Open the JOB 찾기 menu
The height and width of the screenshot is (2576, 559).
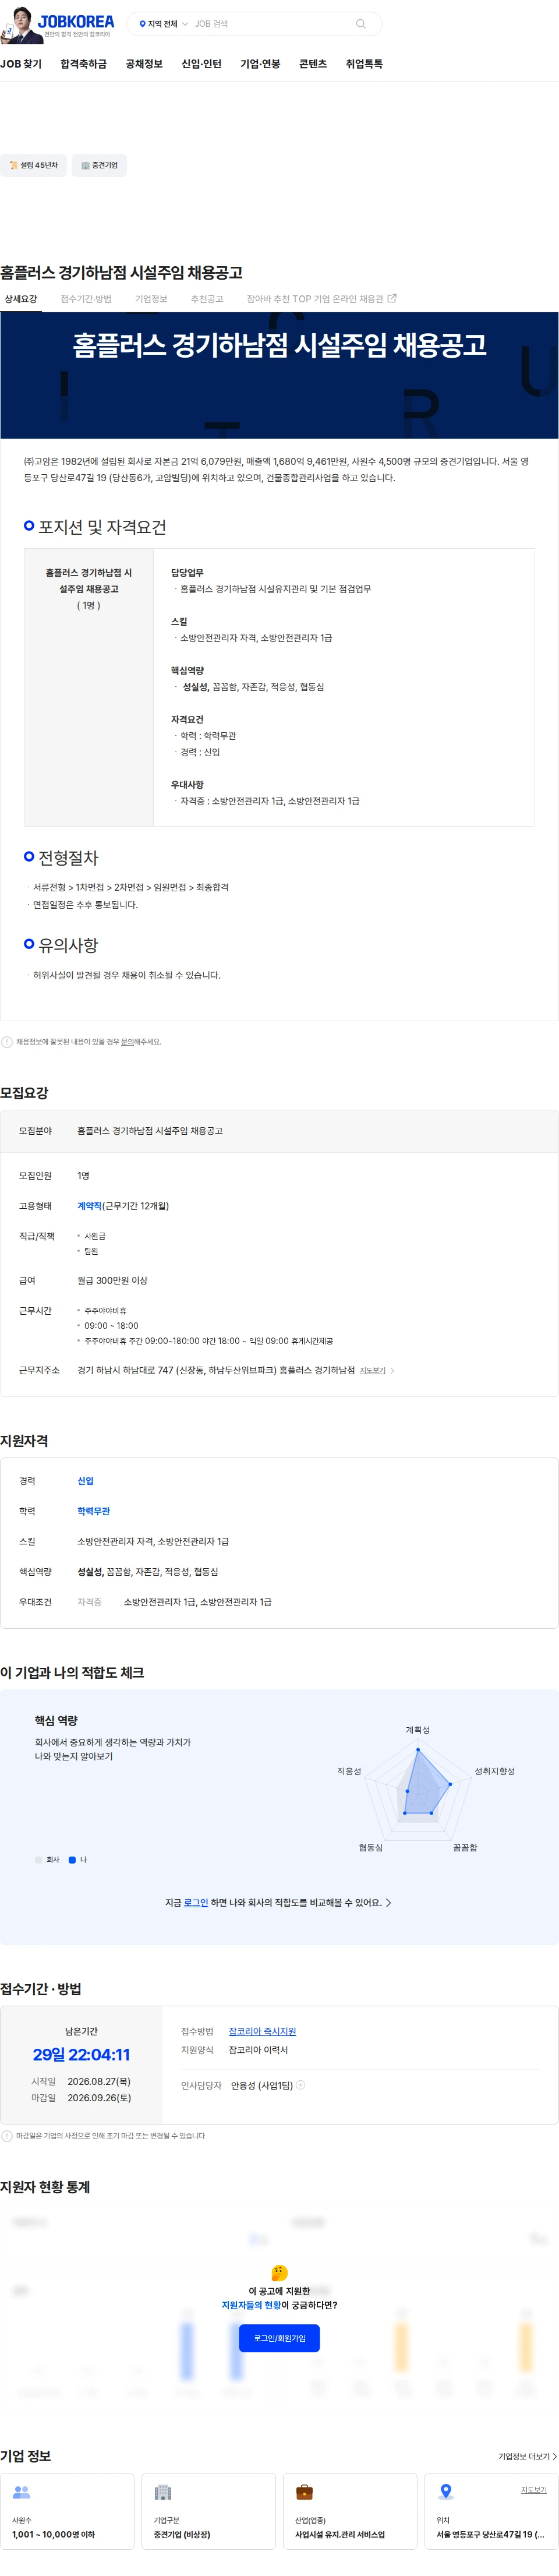click(x=21, y=64)
